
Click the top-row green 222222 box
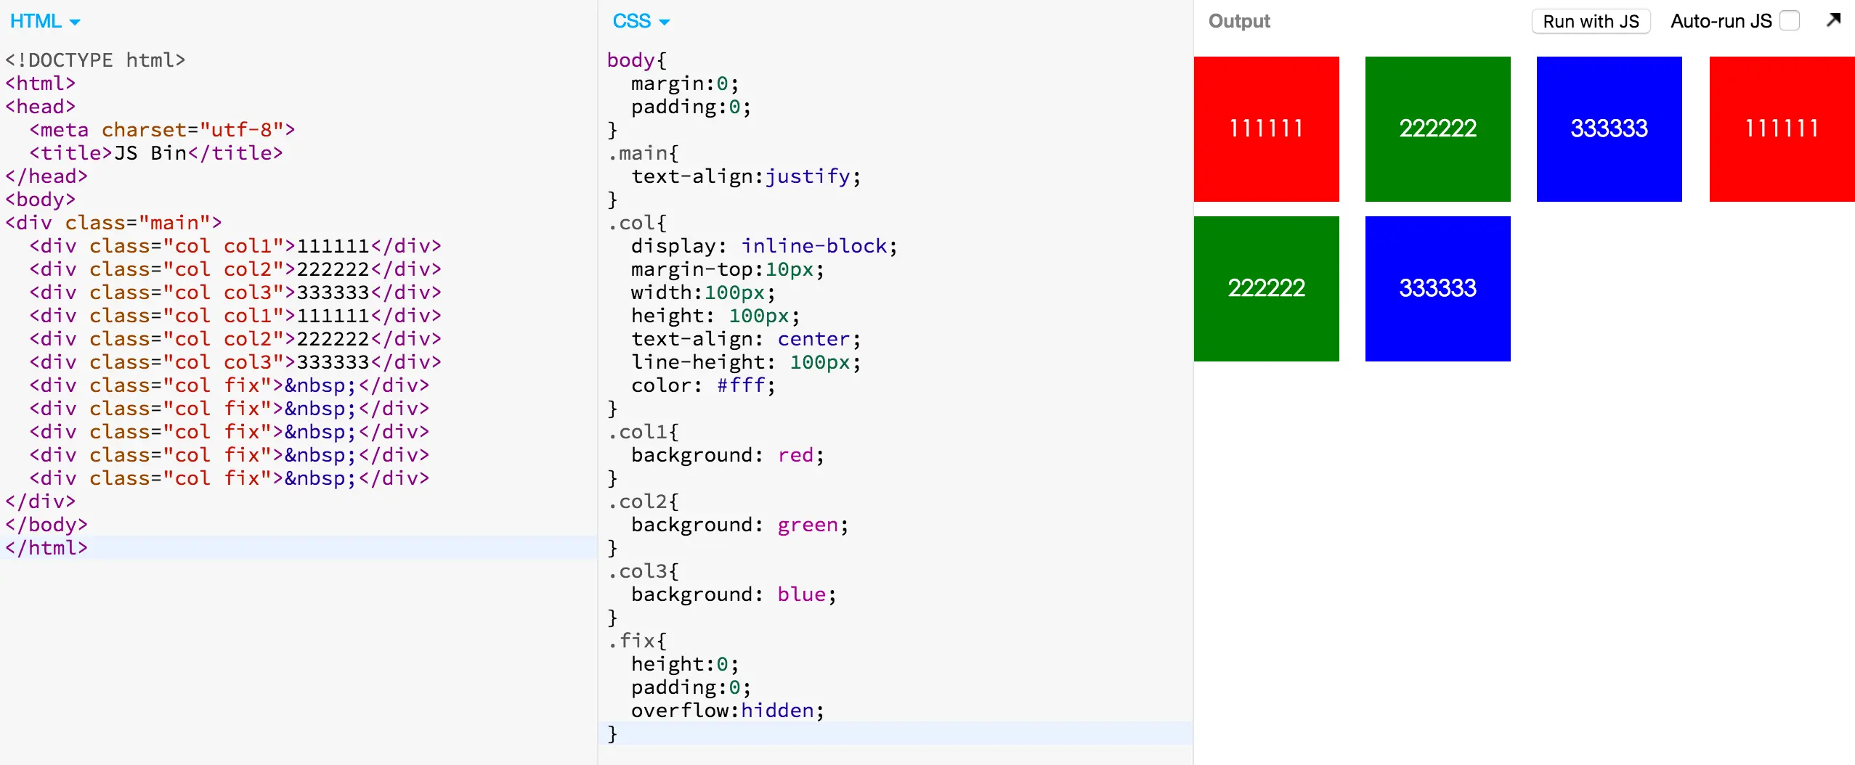pos(1437,128)
